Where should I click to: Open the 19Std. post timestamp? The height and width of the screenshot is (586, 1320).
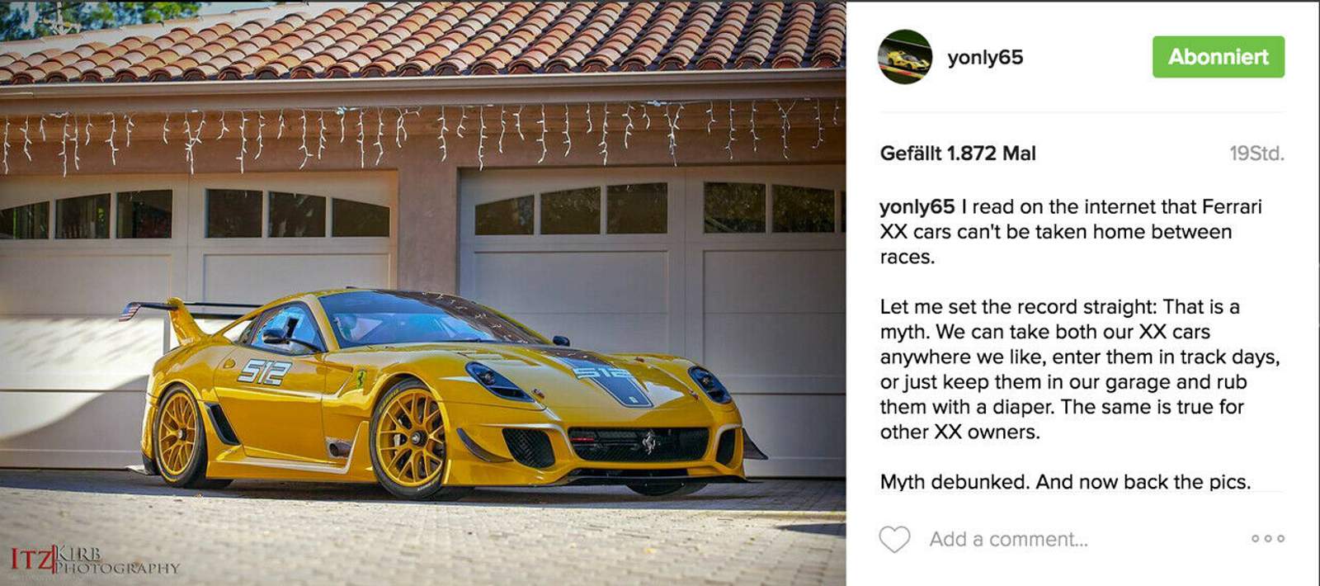tap(1256, 153)
